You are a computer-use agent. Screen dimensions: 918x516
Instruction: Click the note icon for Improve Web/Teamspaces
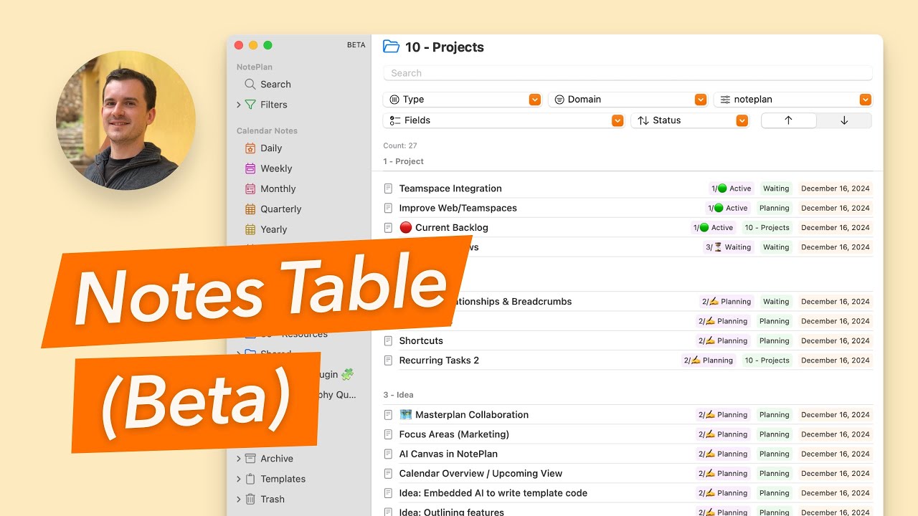pos(388,208)
